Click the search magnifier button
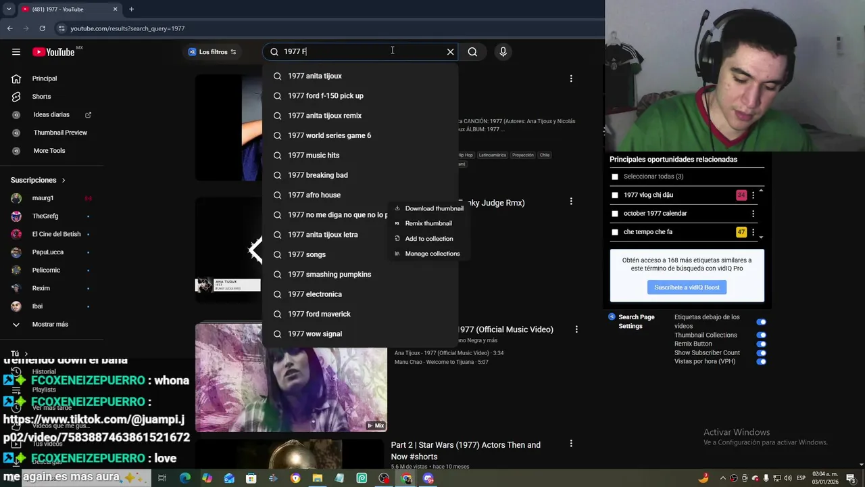 coord(472,51)
